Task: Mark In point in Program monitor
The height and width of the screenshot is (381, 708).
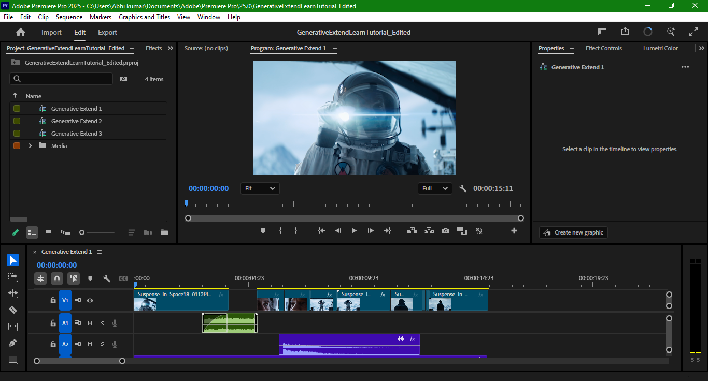Action: tap(280, 231)
